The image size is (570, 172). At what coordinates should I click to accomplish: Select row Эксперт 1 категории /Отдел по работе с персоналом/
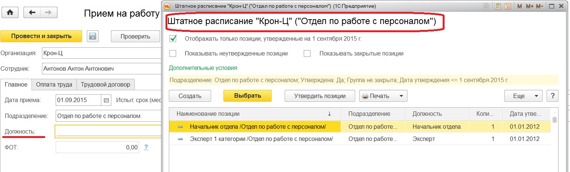[360, 139]
